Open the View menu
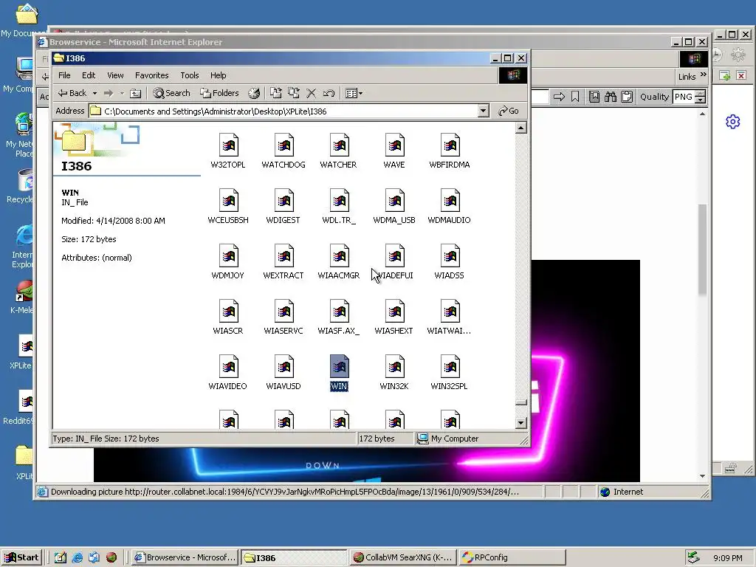This screenshot has width=756, height=567. point(115,75)
